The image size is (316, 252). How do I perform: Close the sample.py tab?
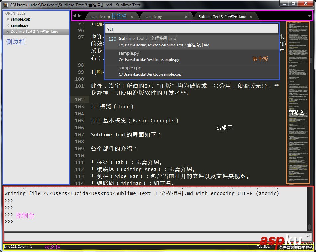coord(186,17)
